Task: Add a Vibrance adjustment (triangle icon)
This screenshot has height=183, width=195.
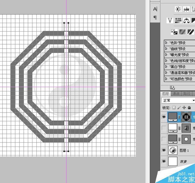Action: [x=170, y=20]
